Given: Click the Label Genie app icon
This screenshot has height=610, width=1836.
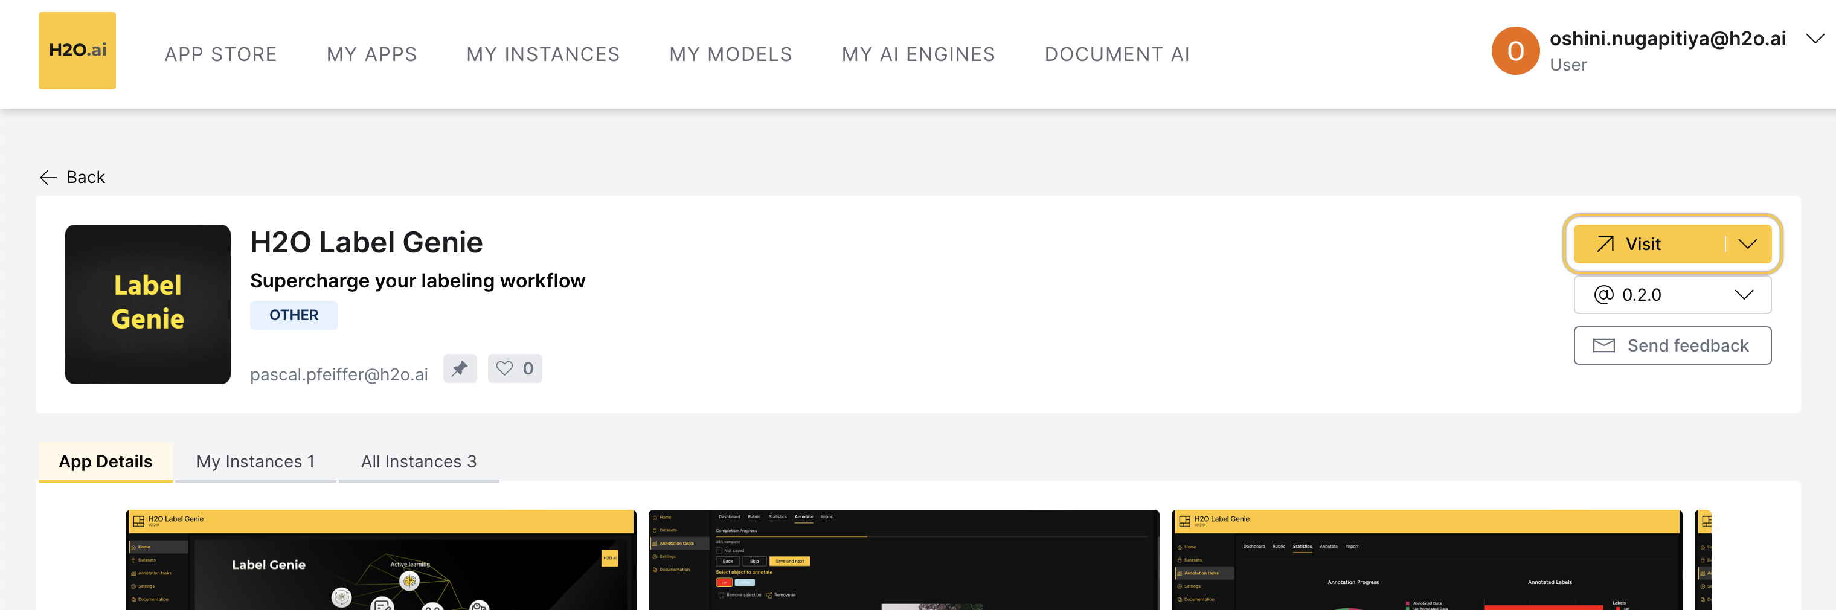Looking at the screenshot, I should (x=147, y=304).
